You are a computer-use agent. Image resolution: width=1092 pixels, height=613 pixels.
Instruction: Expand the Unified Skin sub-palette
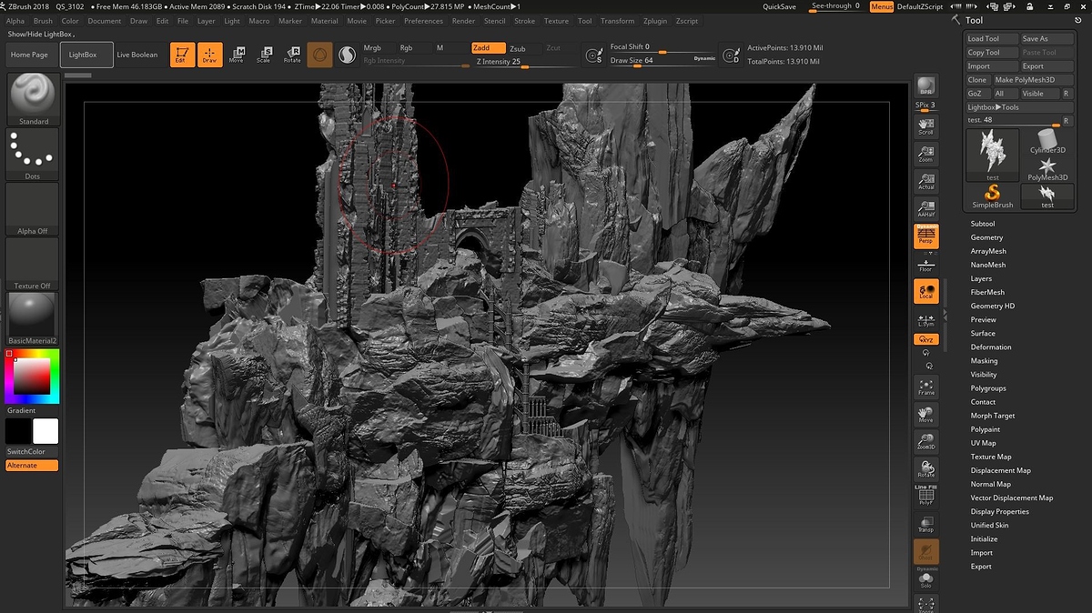click(989, 525)
